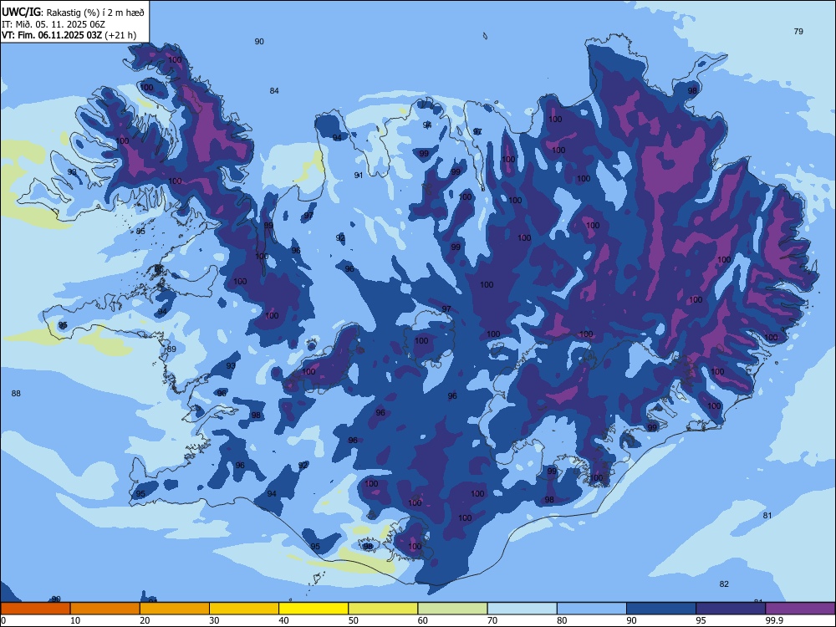Click the light orange 20–30 legend swatch

[x=175, y=609]
